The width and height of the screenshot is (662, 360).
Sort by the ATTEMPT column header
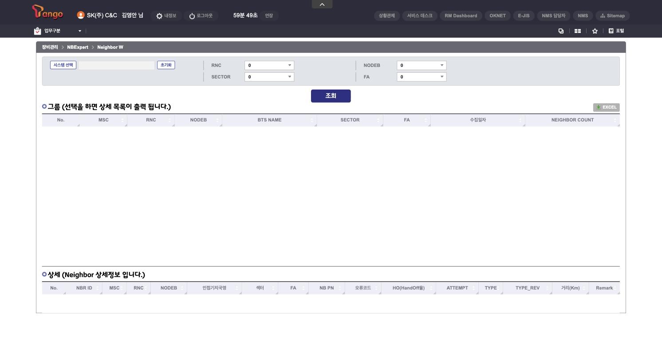tap(457, 288)
